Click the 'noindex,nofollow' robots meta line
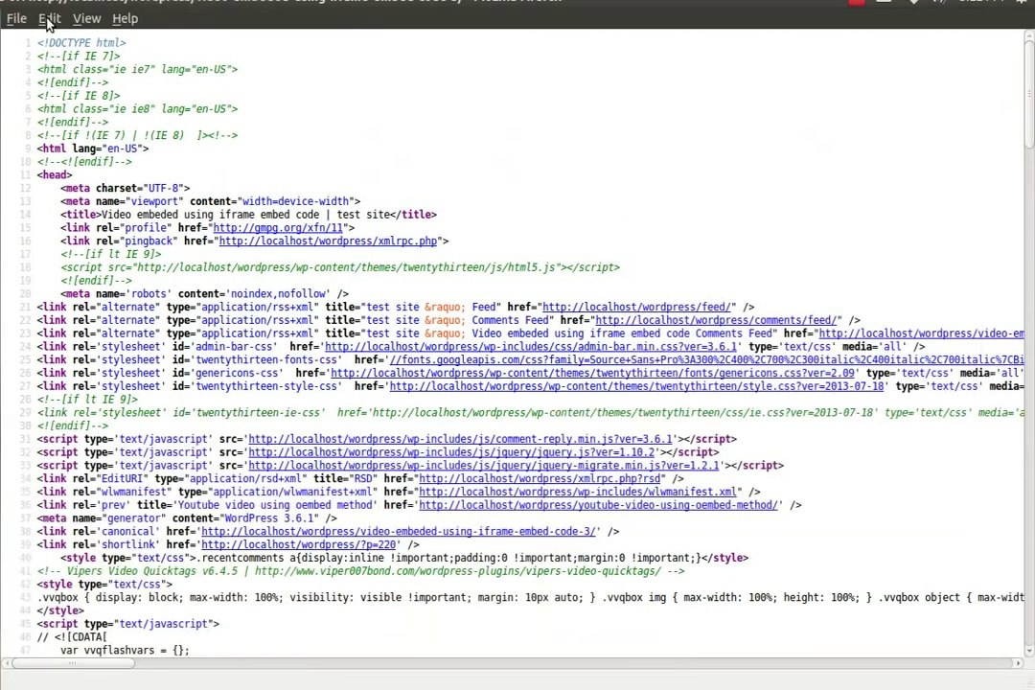 point(205,294)
